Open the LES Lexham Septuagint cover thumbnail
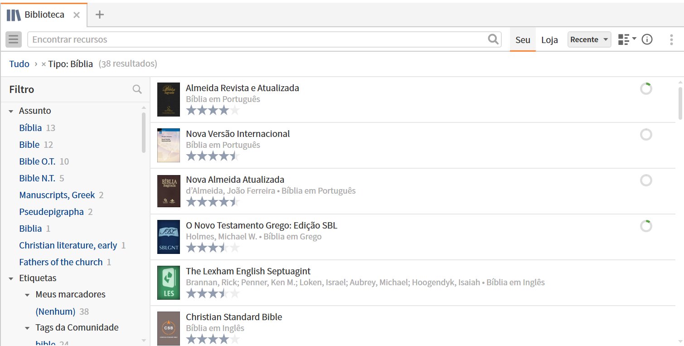The width and height of the screenshot is (684, 346). [169, 283]
